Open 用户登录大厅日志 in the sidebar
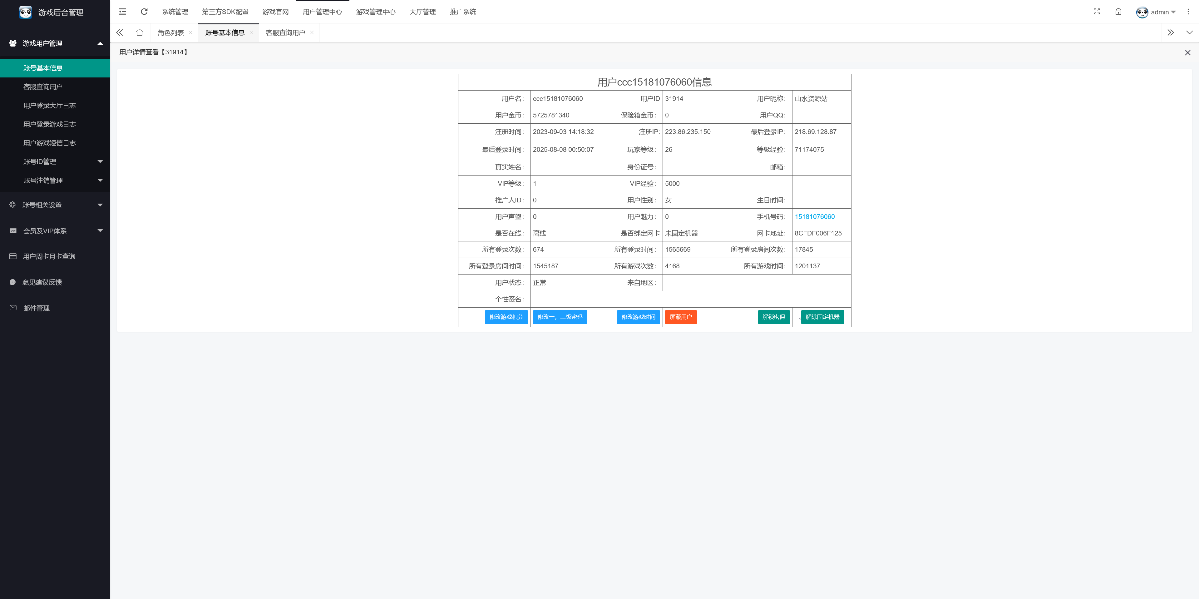Viewport: 1199px width, 599px height. click(49, 106)
